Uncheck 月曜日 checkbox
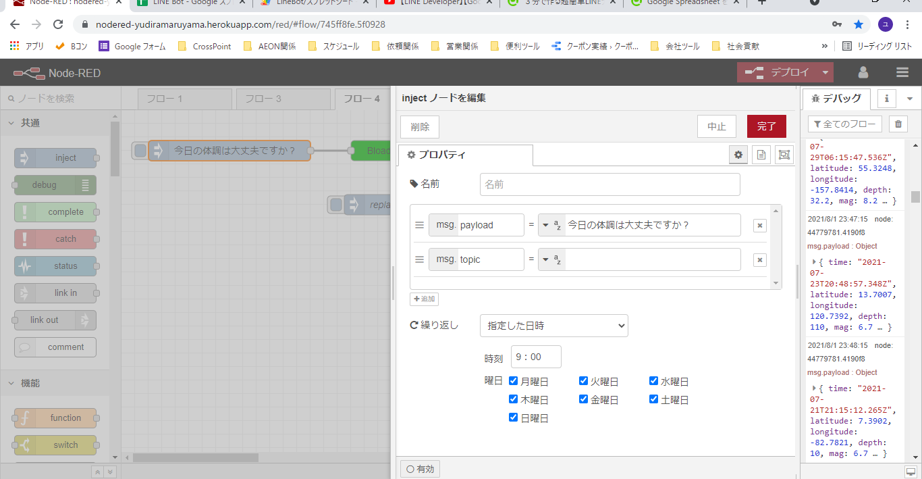The image size is (922, 479). coord(514,381)
